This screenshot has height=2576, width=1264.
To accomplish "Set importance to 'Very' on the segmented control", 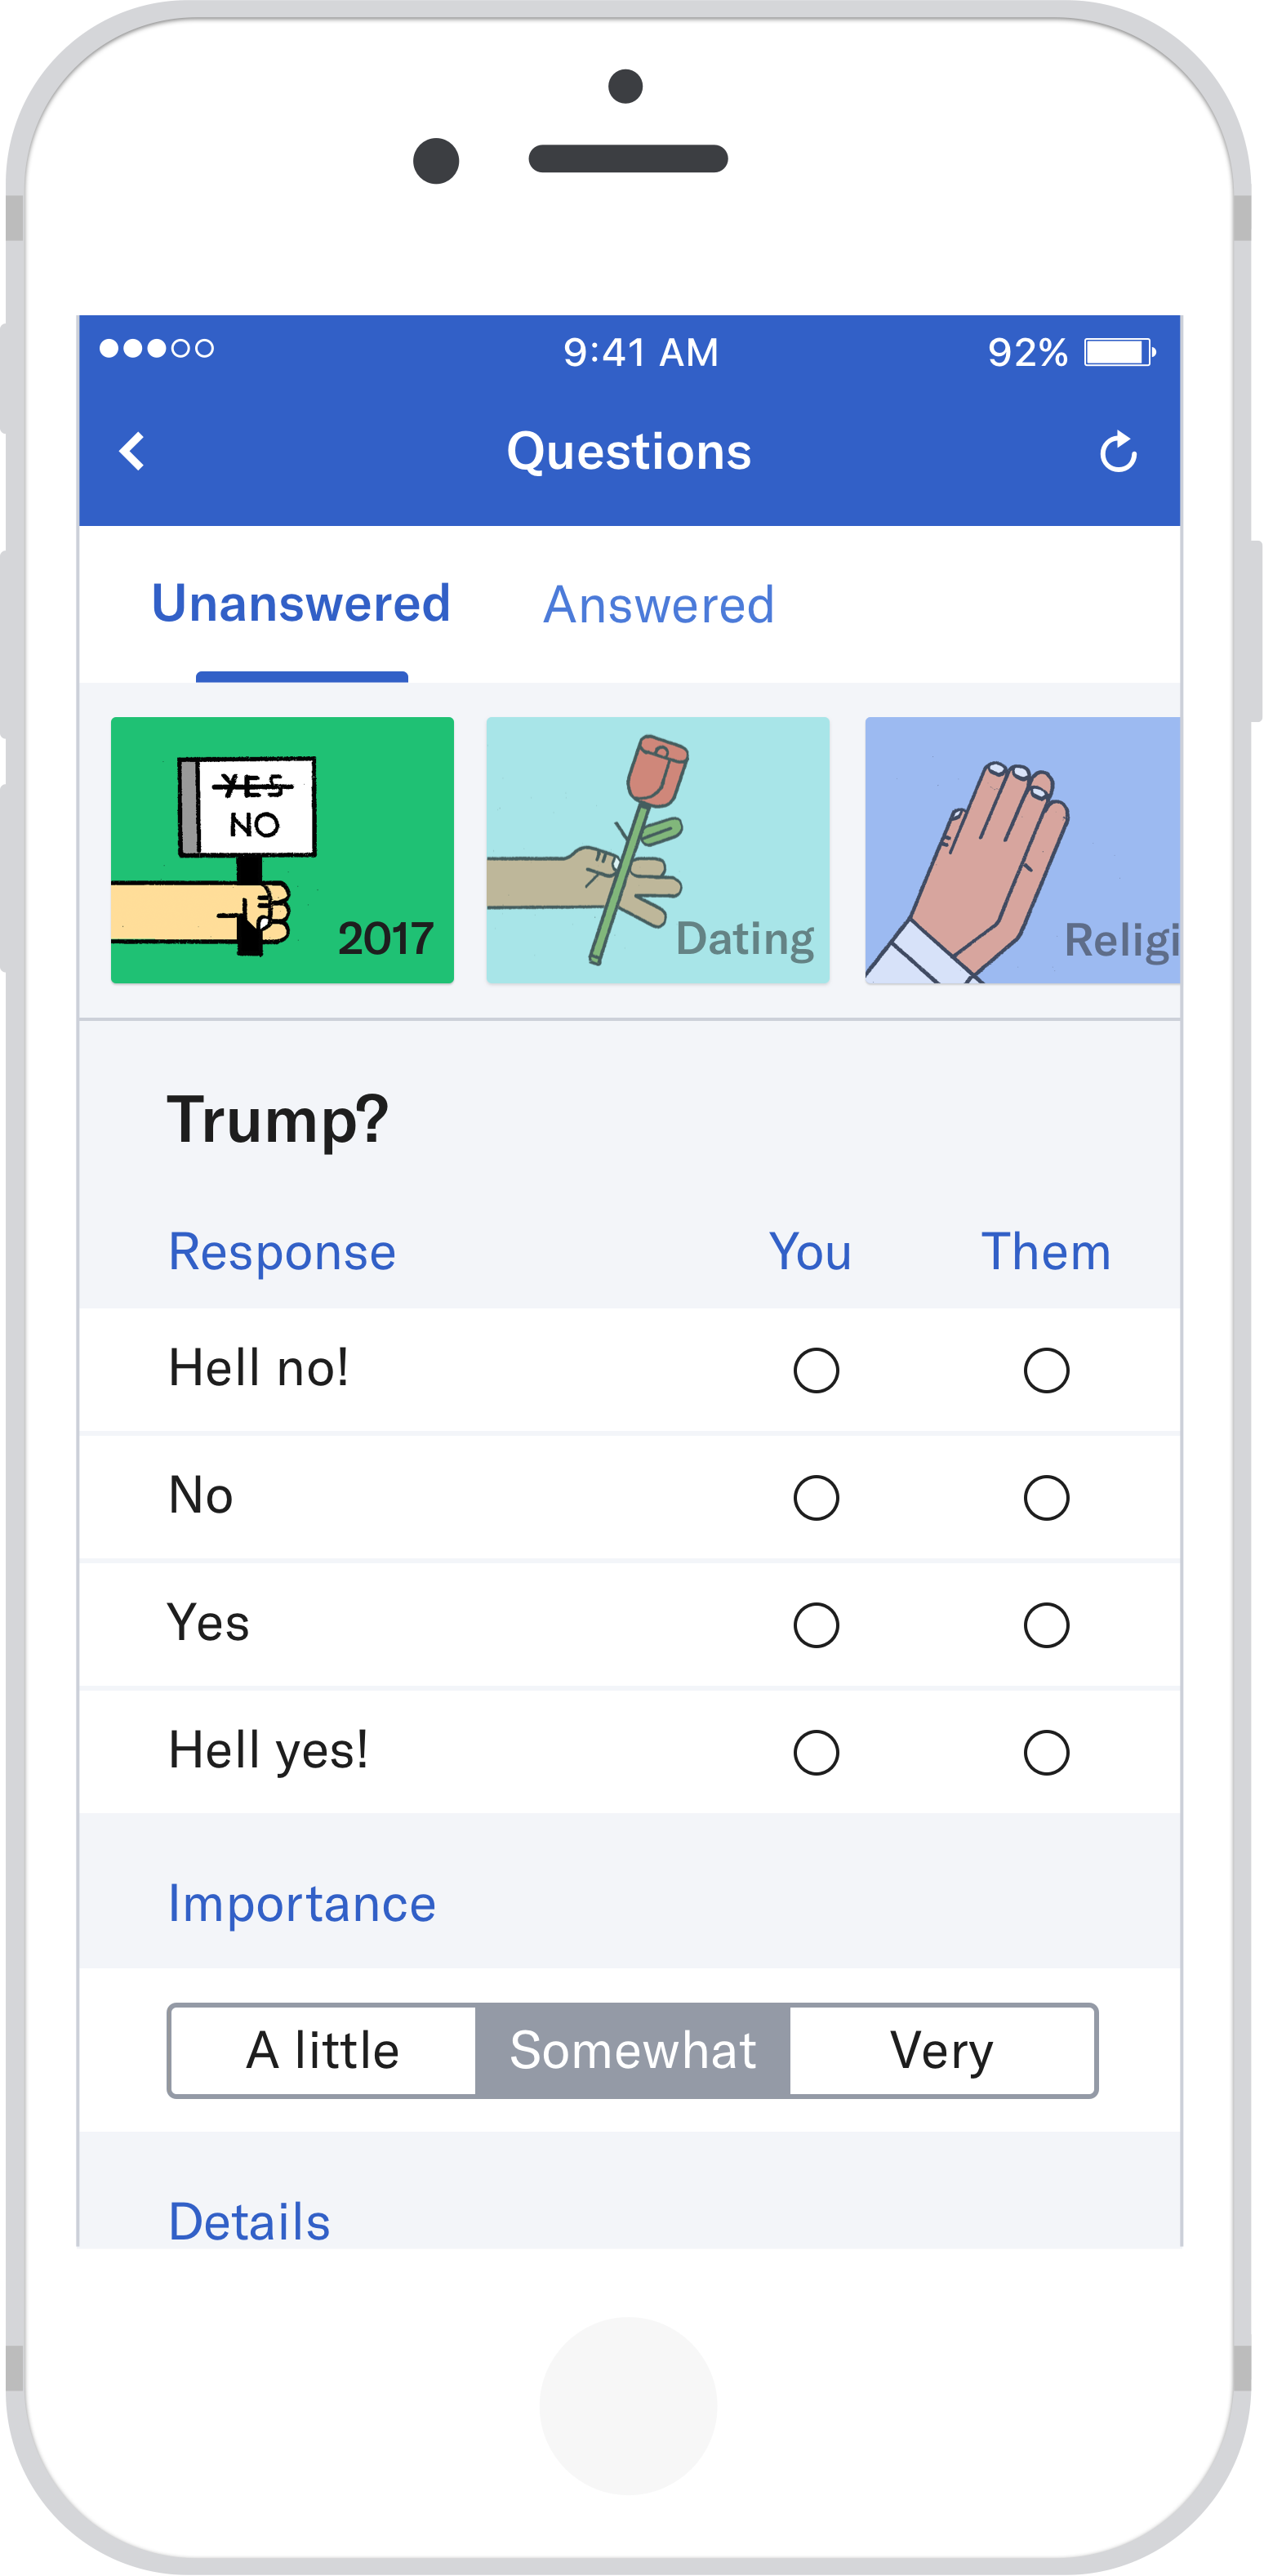I will 943,2049.
